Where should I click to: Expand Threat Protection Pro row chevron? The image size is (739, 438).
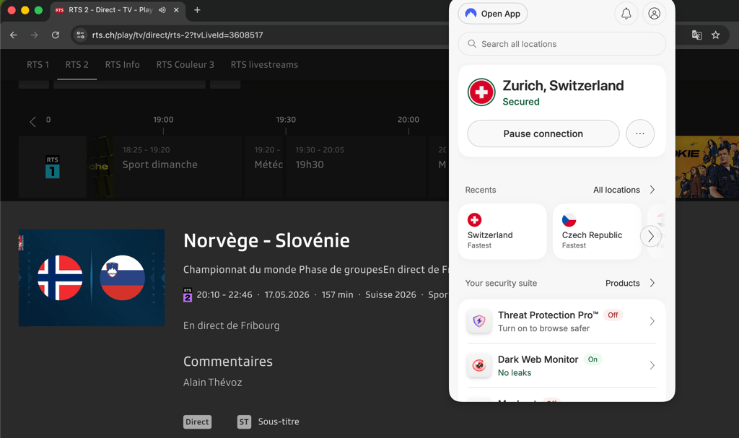click(x=652, y=321)
